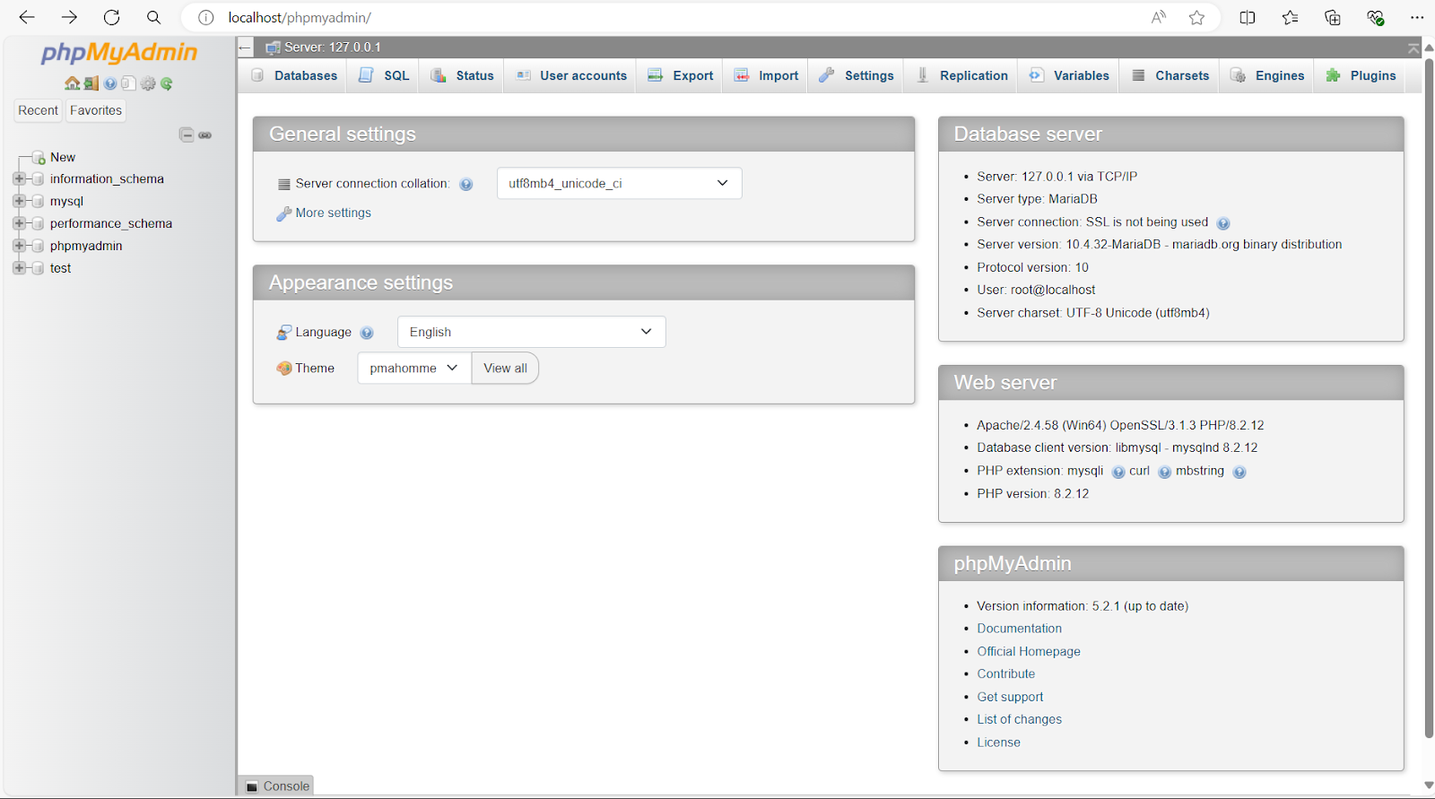Screen dimensions: 1435x799
Task: Open the Settings tab
Action: click(857, 75)
